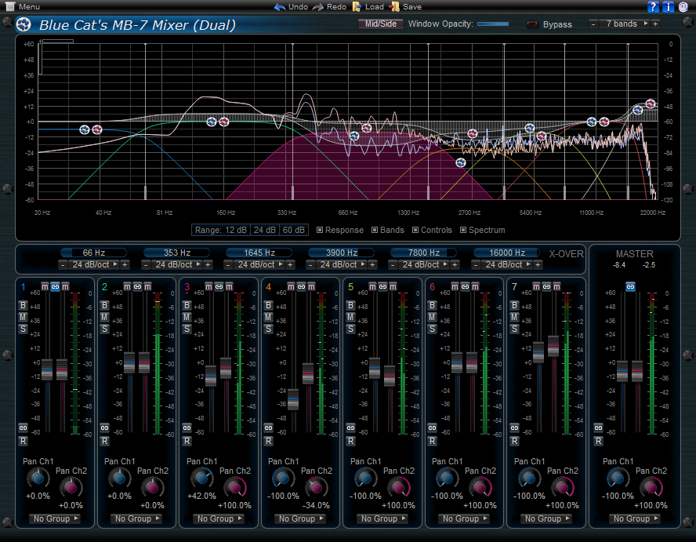Click the lower link icon in band 7
The image size is (696, 542).
(514, 427)
